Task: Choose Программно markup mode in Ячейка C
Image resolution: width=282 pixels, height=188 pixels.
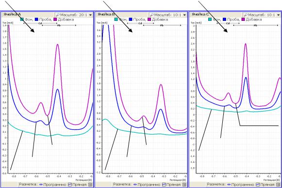Action: click(x=241, y=185)
